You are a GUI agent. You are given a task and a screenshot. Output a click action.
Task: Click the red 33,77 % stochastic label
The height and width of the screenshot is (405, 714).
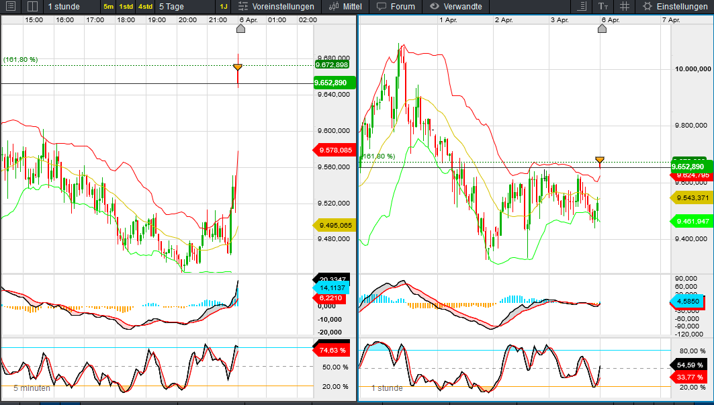(x=688, y=377)
